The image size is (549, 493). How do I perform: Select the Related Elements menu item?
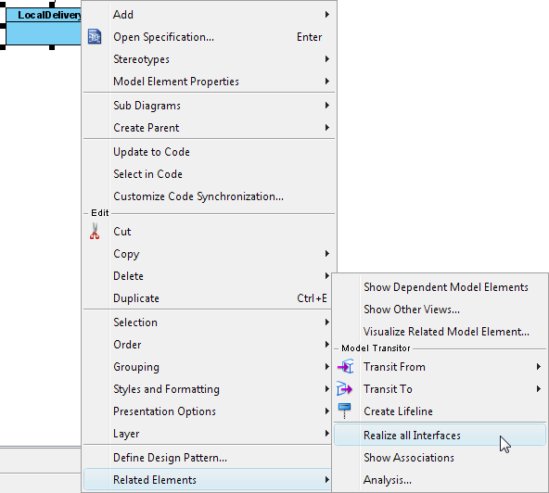pyautogui.click(x=208, y=480)
